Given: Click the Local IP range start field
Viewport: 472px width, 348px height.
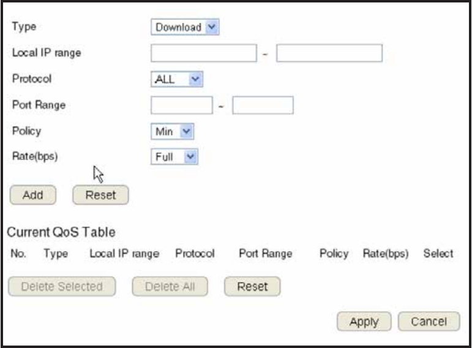Looking at the screenshot, I should coord(204,53).
